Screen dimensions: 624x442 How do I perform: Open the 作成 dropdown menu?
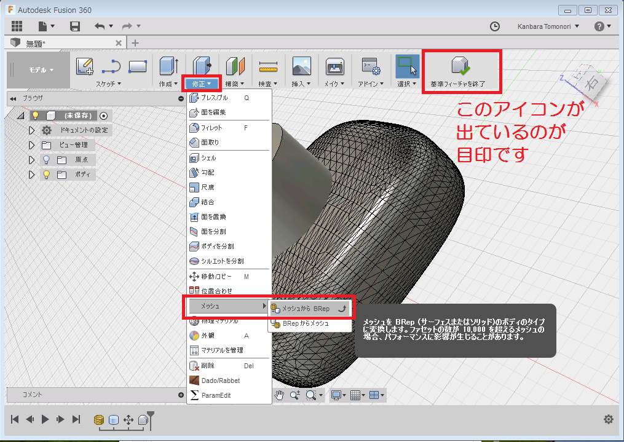pyautogui.click(x=168, y=84)
